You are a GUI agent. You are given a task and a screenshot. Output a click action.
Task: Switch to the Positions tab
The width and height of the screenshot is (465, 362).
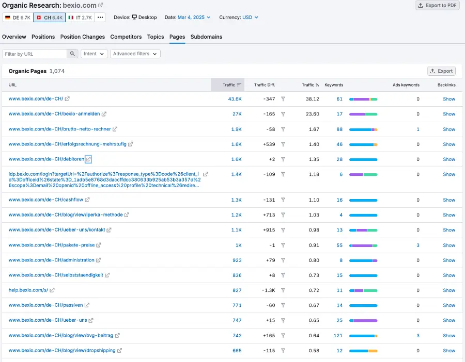point(43,37)
